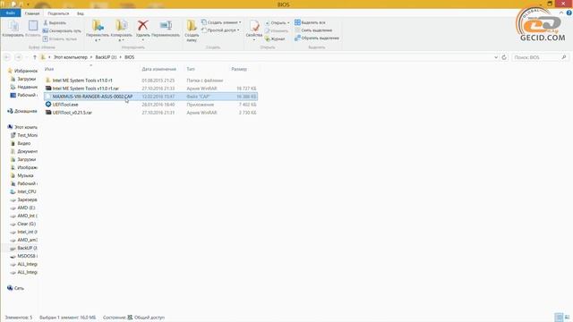This screenshot has height=322, width=573.
Task: Open Домашняя группа in navigation pane
Action: [x=22, y=111]
